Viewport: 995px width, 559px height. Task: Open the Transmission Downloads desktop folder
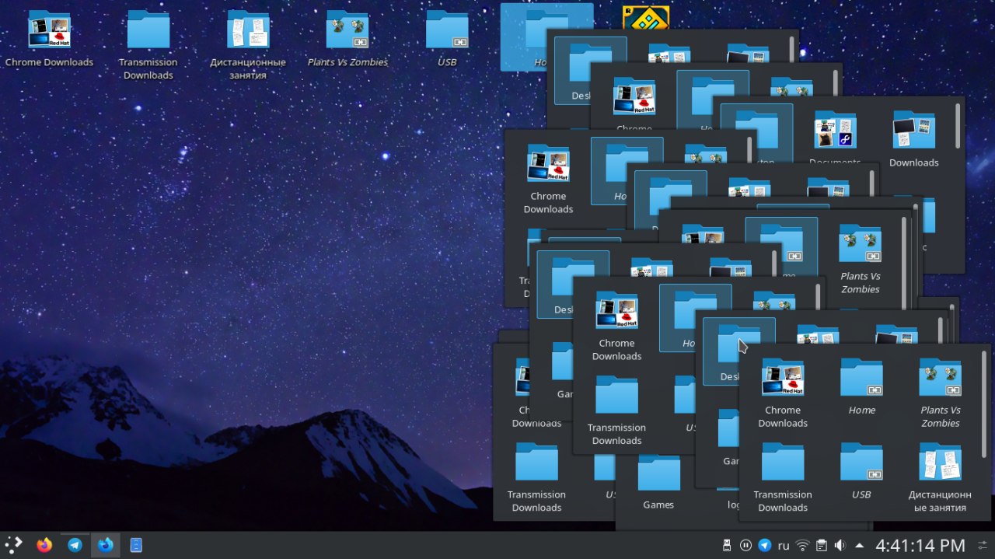[x=148, y=45]
